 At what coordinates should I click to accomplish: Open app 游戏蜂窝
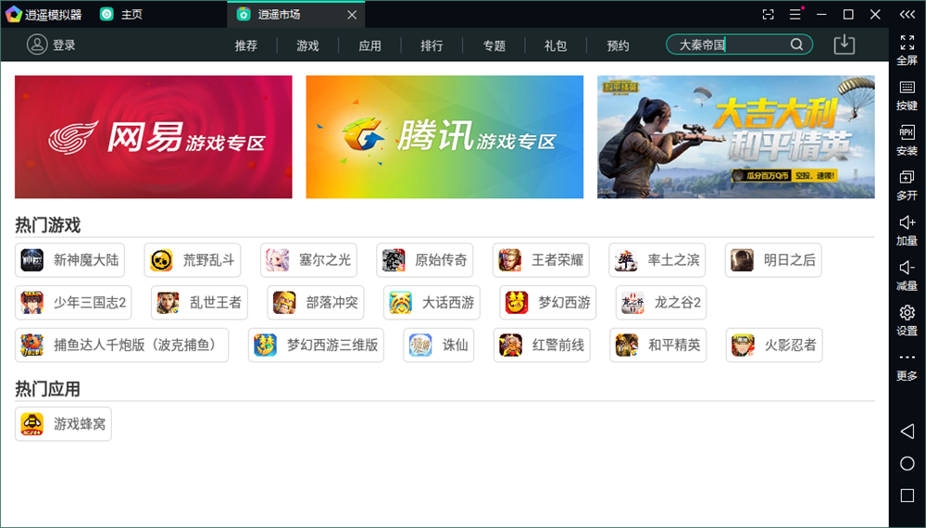63,424
